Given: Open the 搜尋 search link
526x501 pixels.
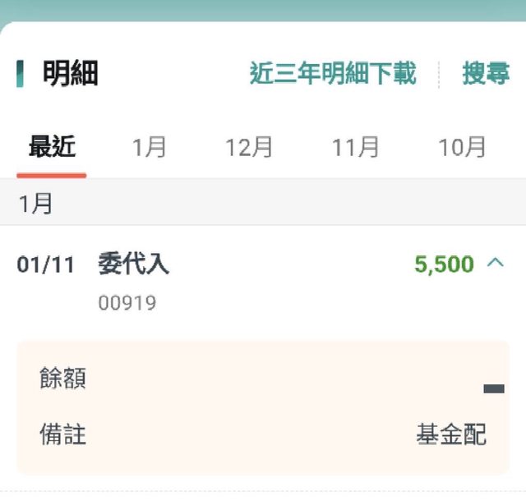Looking at the screenshot, I should [x=486, y=73].
